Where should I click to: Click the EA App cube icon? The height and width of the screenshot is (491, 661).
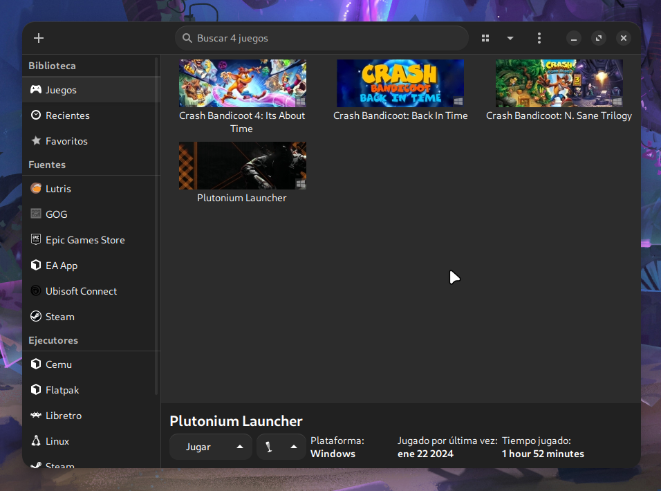(36, 265)
